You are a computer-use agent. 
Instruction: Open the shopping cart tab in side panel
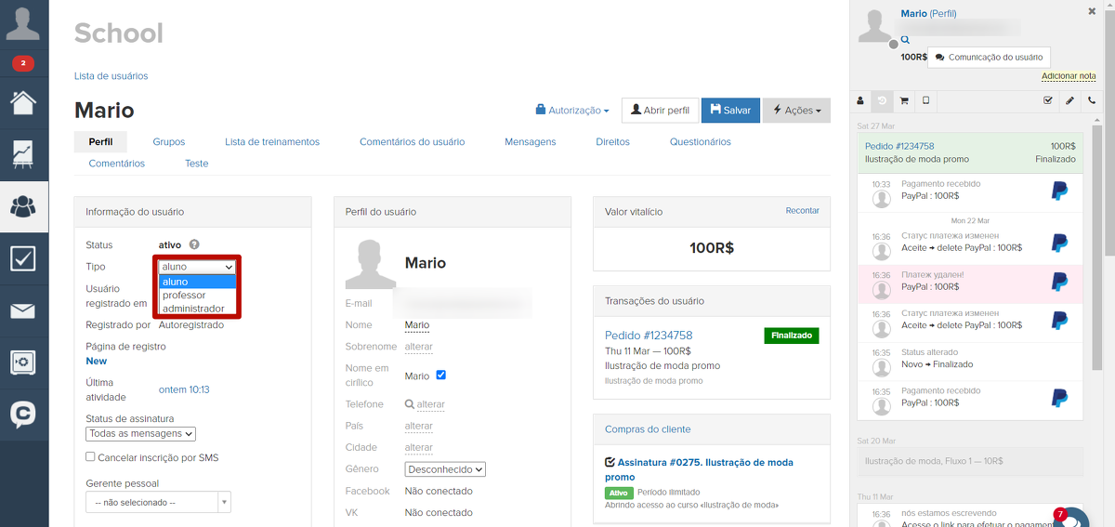click(904, 100)
